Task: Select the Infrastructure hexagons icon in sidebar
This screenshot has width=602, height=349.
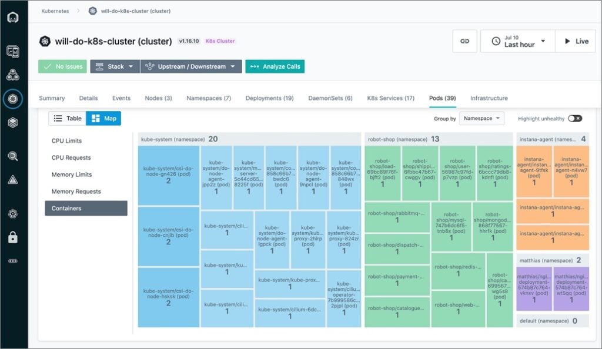Action: click(13, 75)
